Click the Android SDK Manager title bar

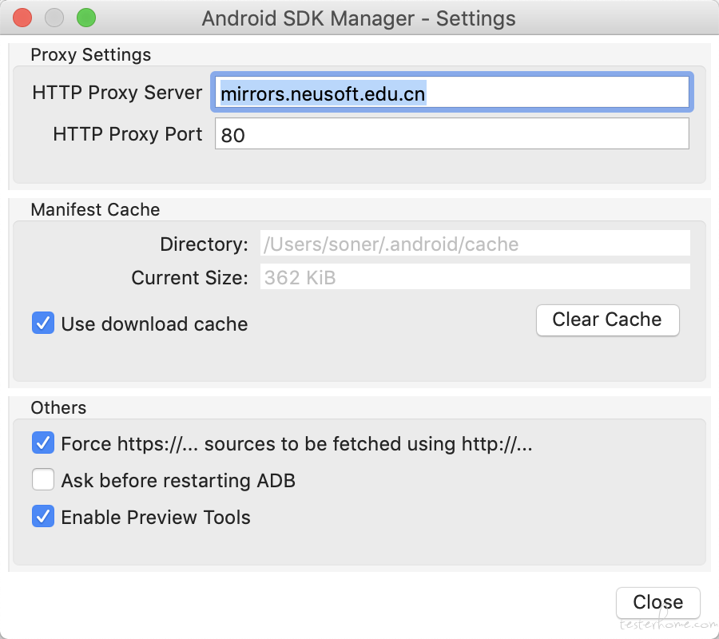pyautogui.click(x=359, y=18)
